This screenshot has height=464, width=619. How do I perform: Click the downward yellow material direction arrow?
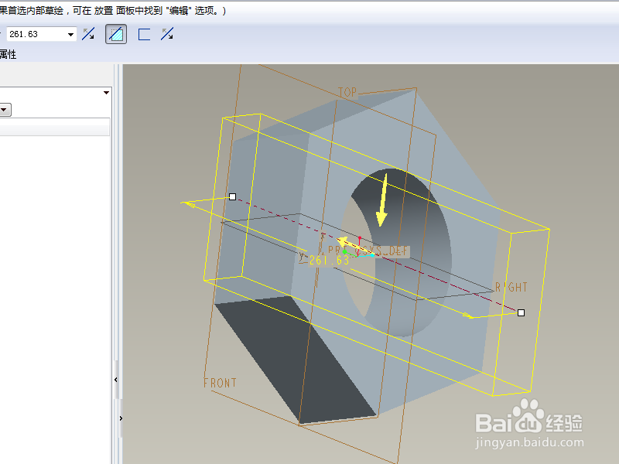(x=381, y=200)
